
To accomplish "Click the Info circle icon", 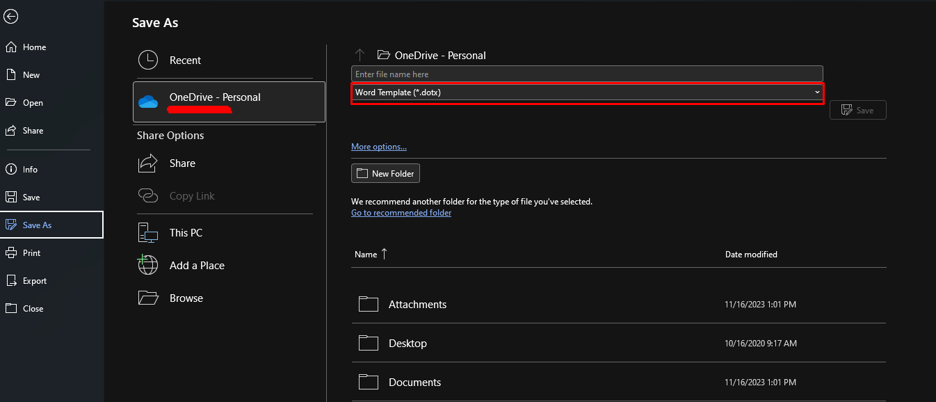I will (x=11, y=170).
